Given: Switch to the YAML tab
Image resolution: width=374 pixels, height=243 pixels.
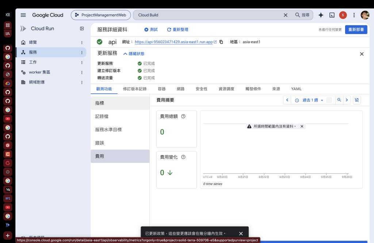Looking at the screenshot, I should [x=296, y=89].
